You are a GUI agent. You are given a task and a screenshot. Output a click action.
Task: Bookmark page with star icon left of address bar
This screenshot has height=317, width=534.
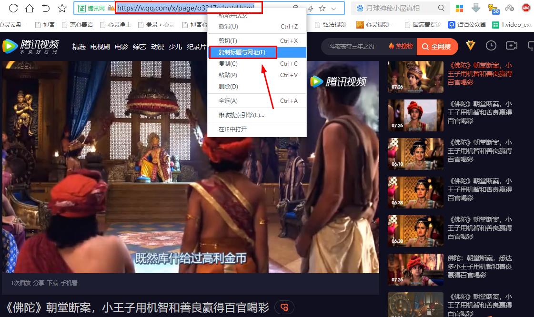pyautogui.click(x=62, y=8)
